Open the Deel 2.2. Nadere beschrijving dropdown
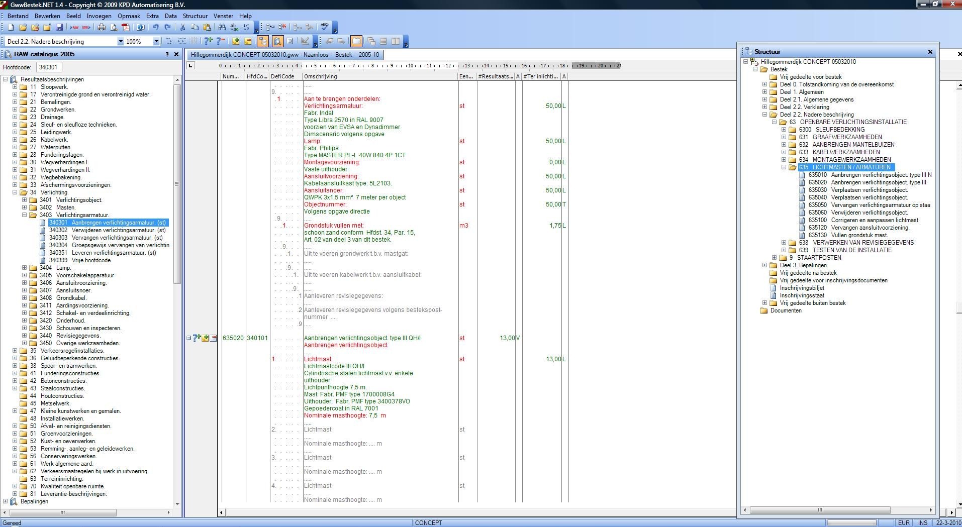The height and width of the screenshot is (527, 962). pyautogui.click(x=121, y=41)
